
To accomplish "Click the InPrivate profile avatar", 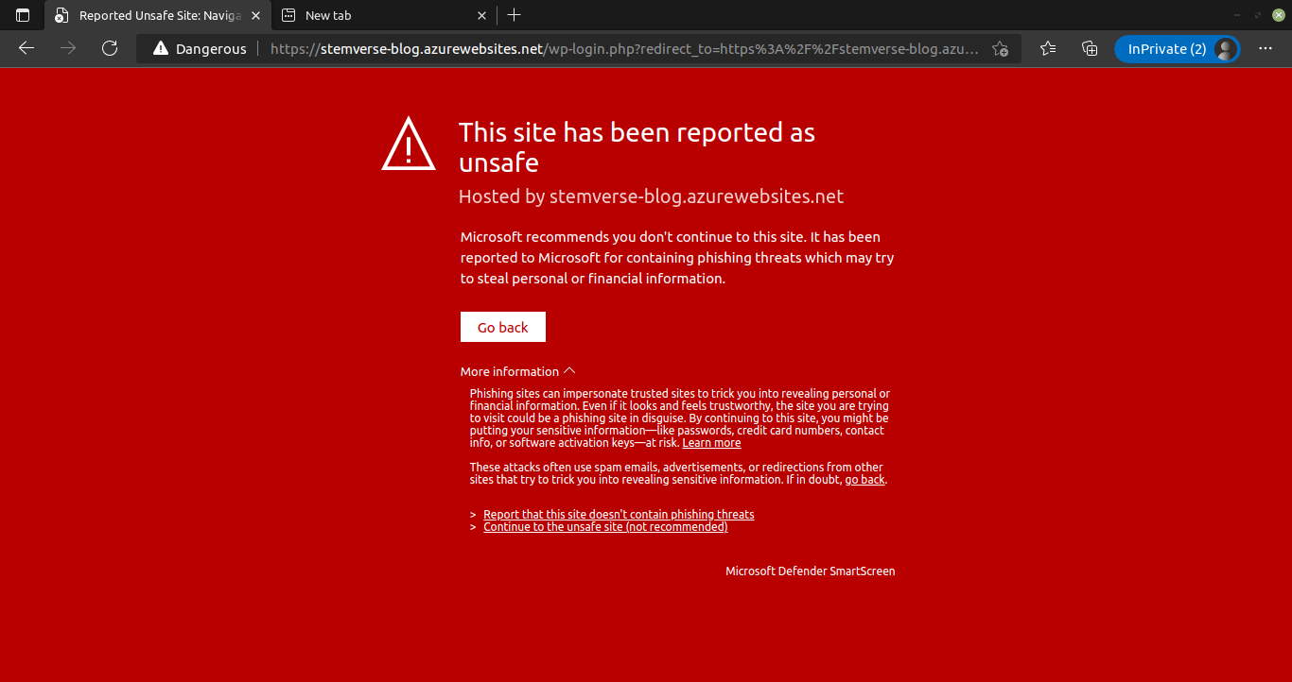I will (1223, 48).
